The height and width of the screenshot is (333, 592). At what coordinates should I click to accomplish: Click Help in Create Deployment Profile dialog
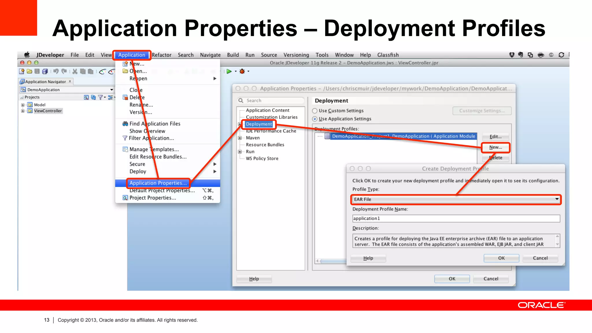tap(368, 258)
